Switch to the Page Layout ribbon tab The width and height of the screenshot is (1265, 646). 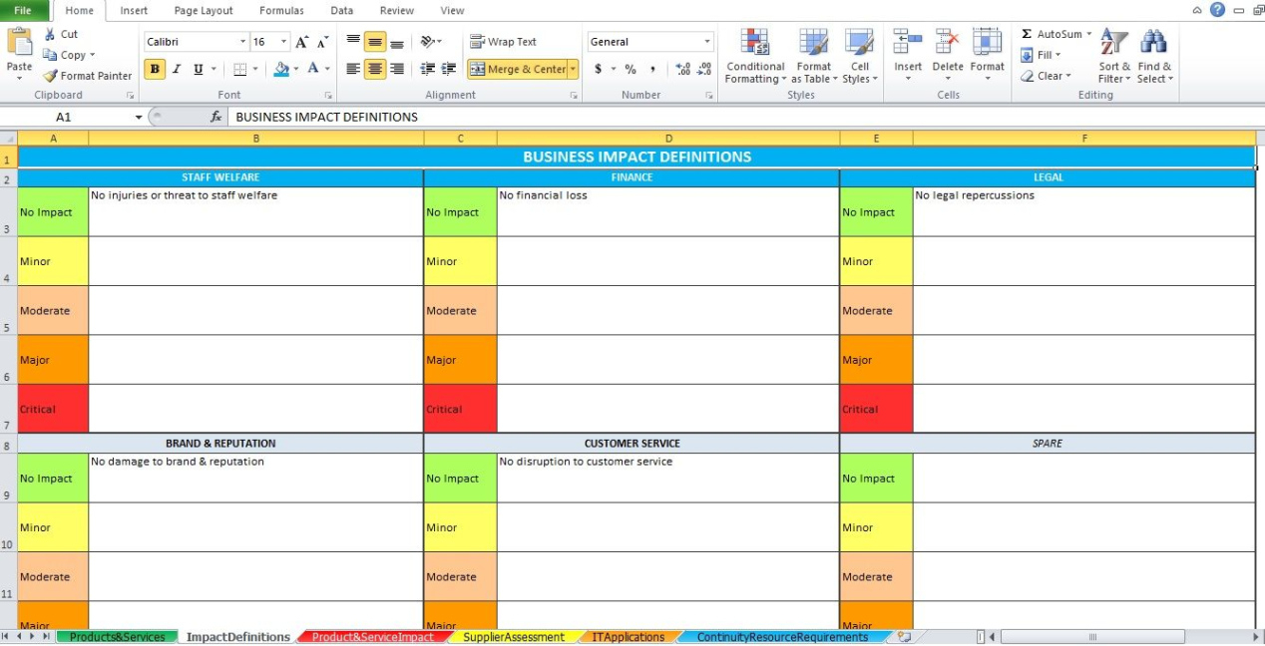tap(204, 11)
